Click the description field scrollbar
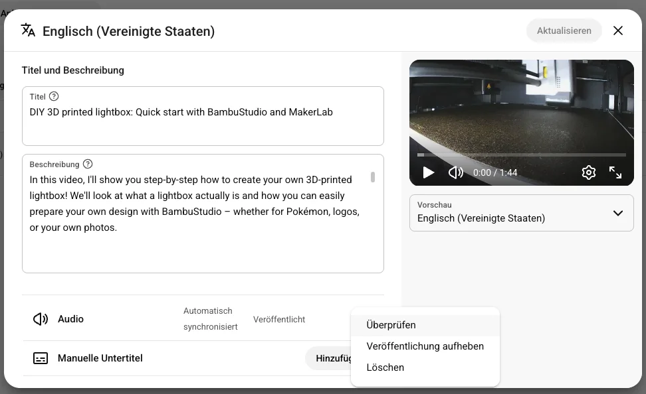The height and width of the screenshot is (394, 646). click(x=373, y=177)
